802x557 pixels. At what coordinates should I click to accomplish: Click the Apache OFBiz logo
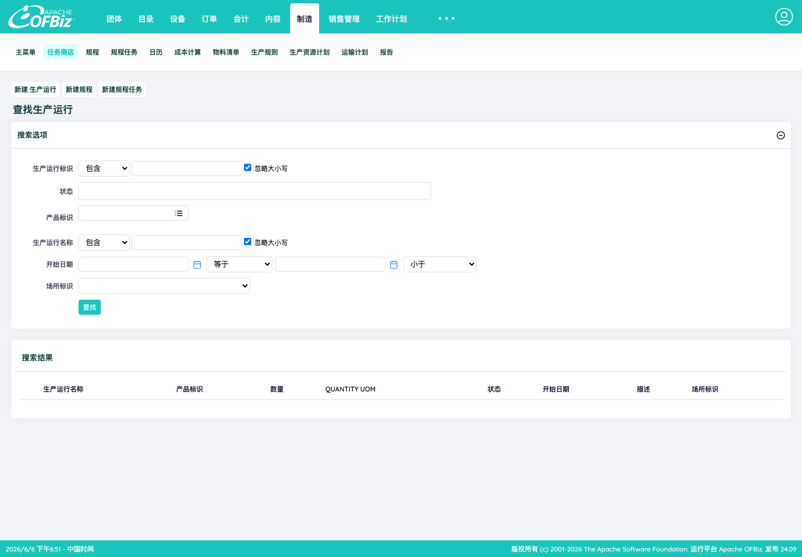pos(41,17)
